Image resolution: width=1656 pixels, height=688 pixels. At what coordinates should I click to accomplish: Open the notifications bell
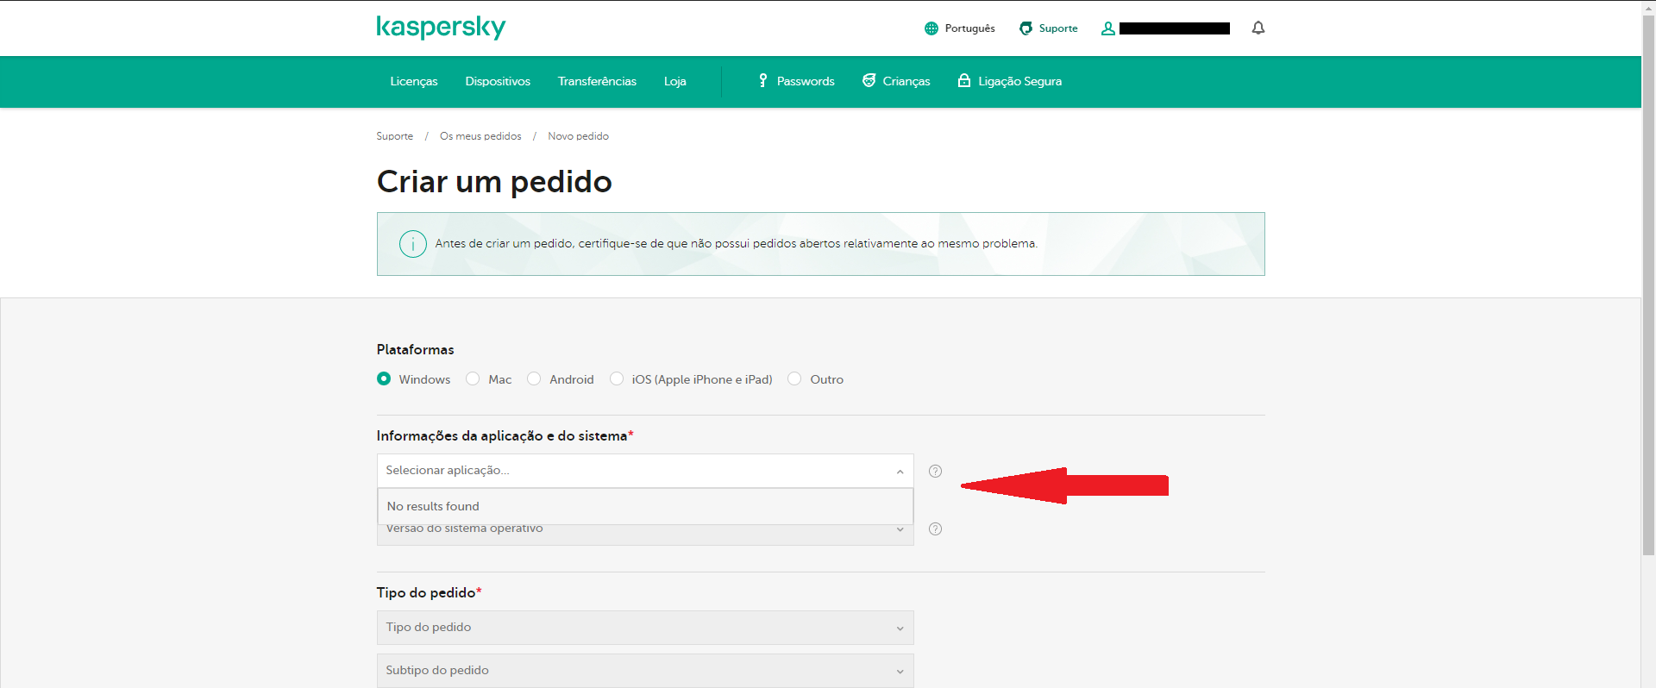[1258, 28]
